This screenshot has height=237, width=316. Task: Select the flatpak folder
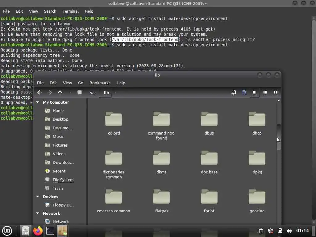click(x=161, y=201)
